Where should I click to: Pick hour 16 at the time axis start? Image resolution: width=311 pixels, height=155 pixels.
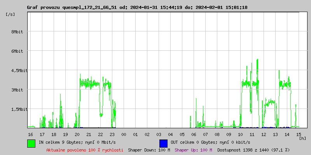[x=31, y=134]
